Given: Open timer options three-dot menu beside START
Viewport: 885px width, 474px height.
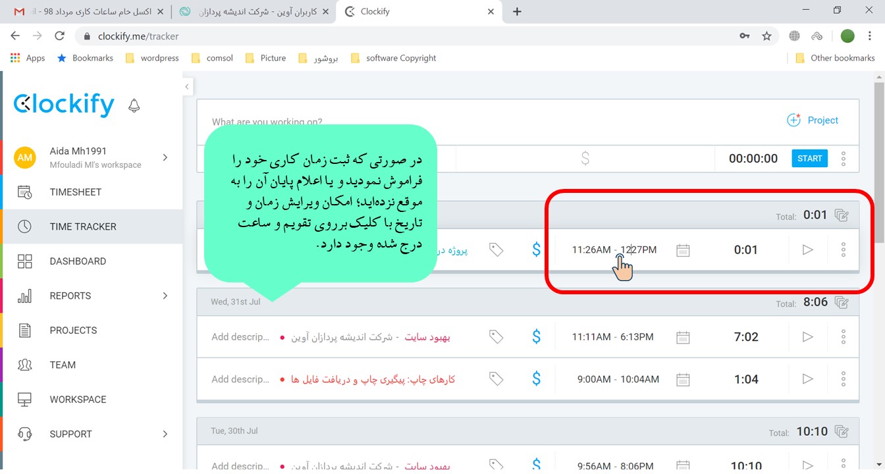Looking at the screenshot, I should pyautogui.click(x=844, y=158).
